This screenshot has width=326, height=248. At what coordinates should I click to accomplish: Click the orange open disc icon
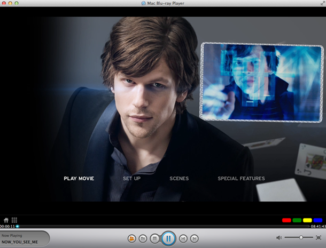point(131,238)
